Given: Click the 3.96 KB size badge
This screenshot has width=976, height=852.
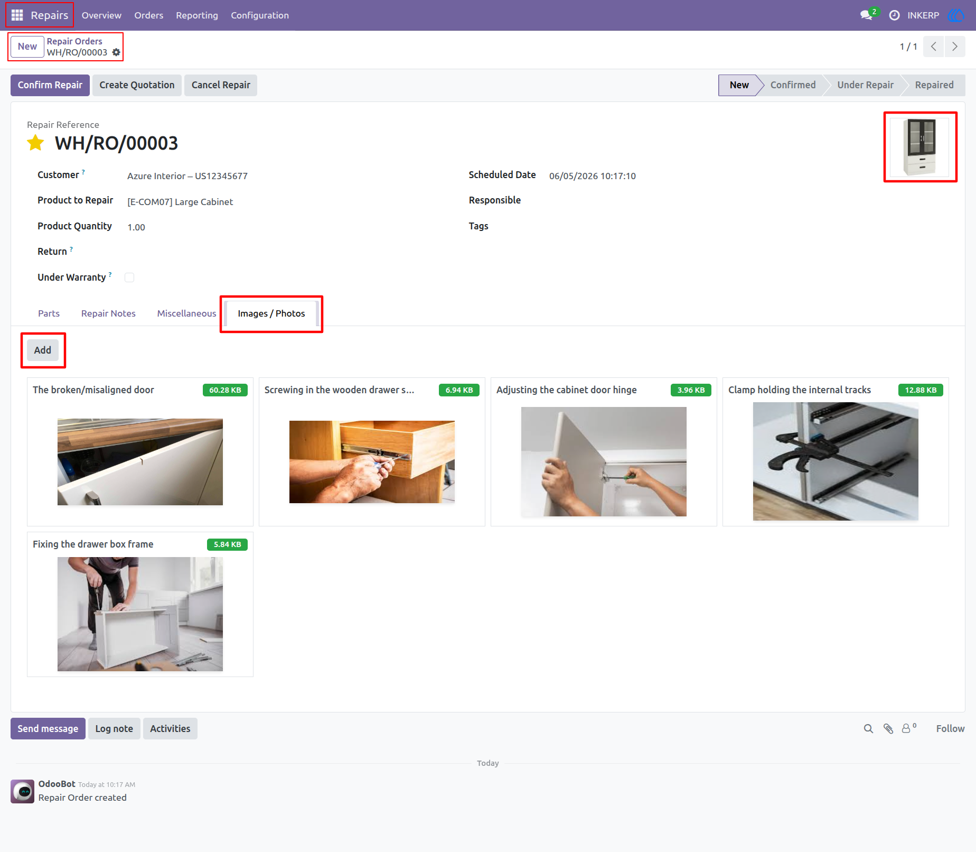Looking at the screenshot, I should (x=691, y=390).
